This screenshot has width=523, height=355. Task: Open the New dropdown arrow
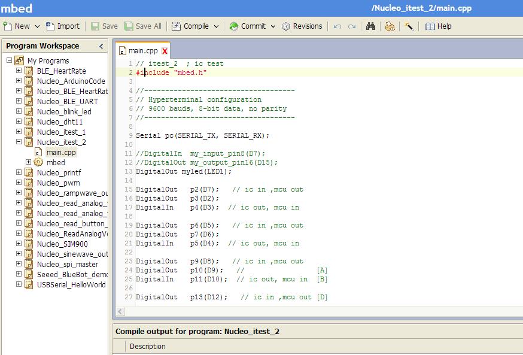point(37,26)
